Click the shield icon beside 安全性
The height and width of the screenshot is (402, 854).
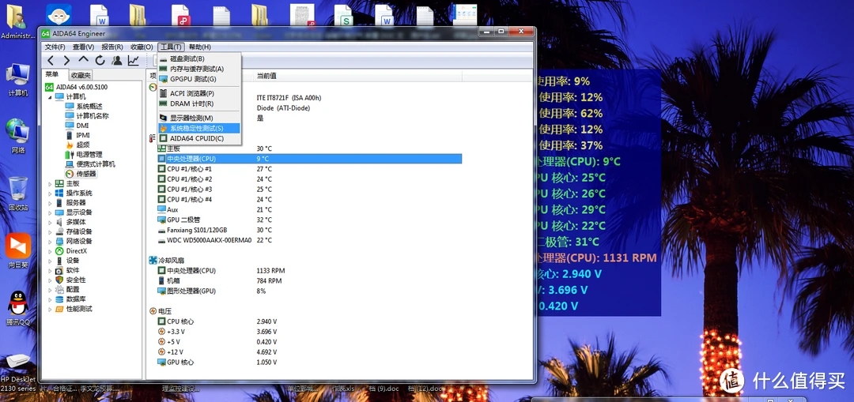tap(59, 280)
